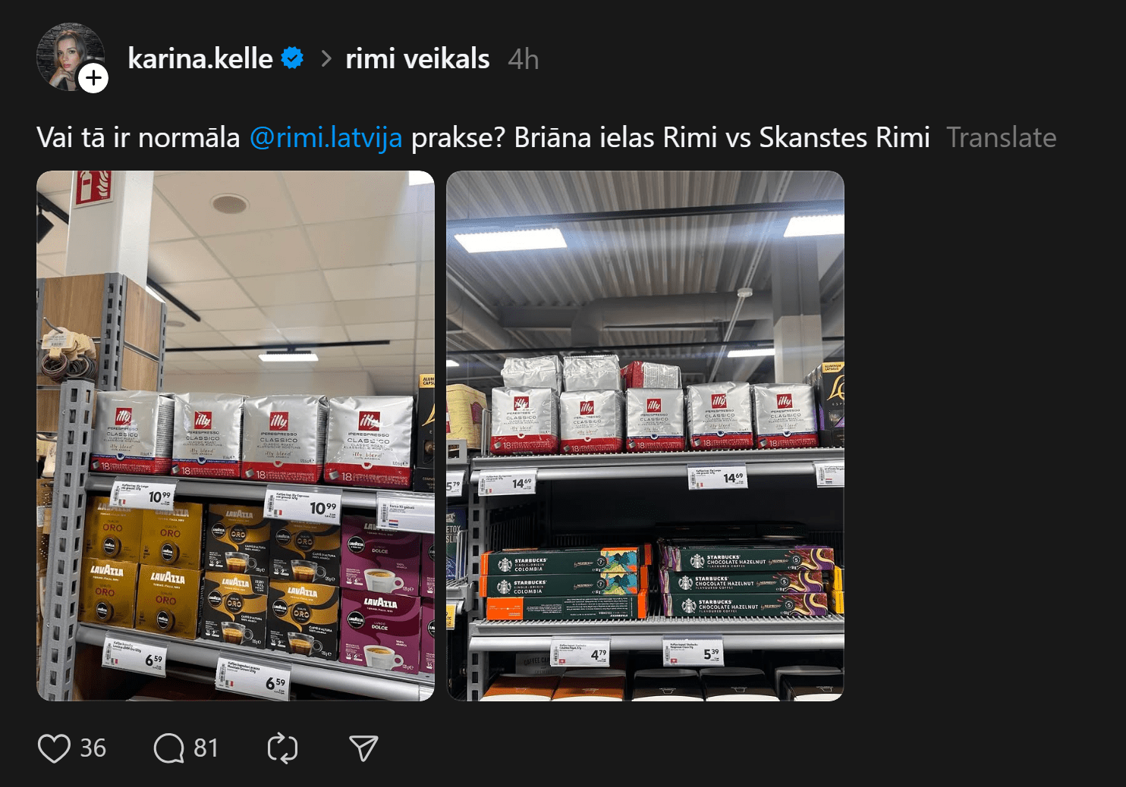1126x787 pixels.
Task: Repost using the circular arrows icon
Action: [282, 748]
